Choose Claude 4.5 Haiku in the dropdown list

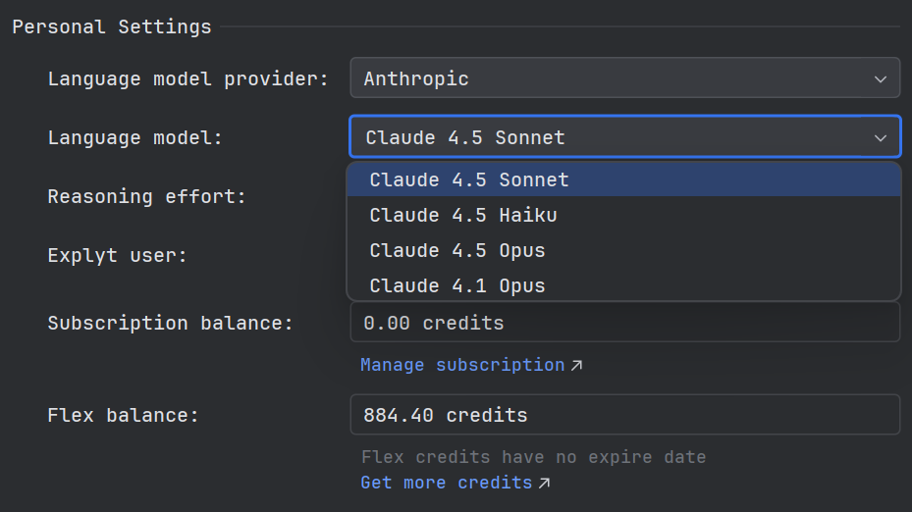(x=463, y=216)
